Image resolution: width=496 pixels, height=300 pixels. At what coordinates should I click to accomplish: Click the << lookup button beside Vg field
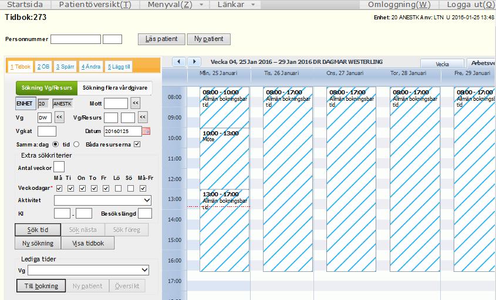pos(59,117)
